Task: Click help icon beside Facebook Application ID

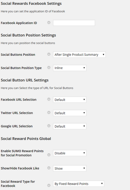Action: point(49,22)
